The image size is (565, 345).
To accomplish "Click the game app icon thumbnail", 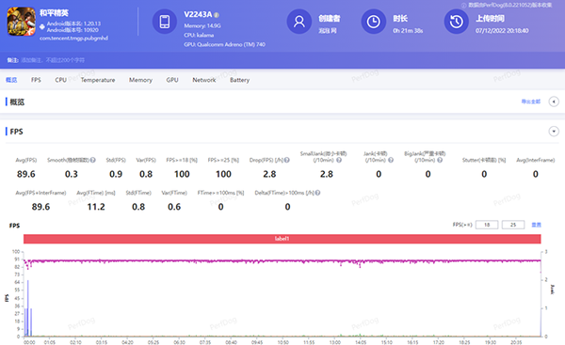I will pos(22,22).
